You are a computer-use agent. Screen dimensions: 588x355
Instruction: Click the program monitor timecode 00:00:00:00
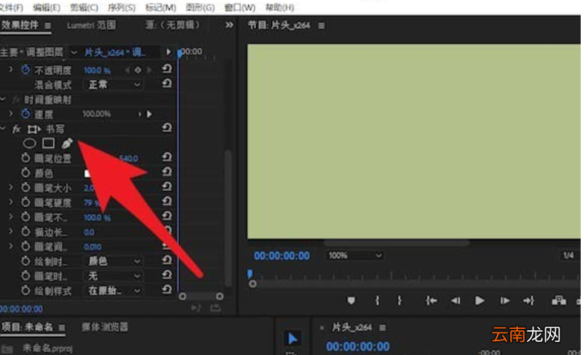pos(282,256)
